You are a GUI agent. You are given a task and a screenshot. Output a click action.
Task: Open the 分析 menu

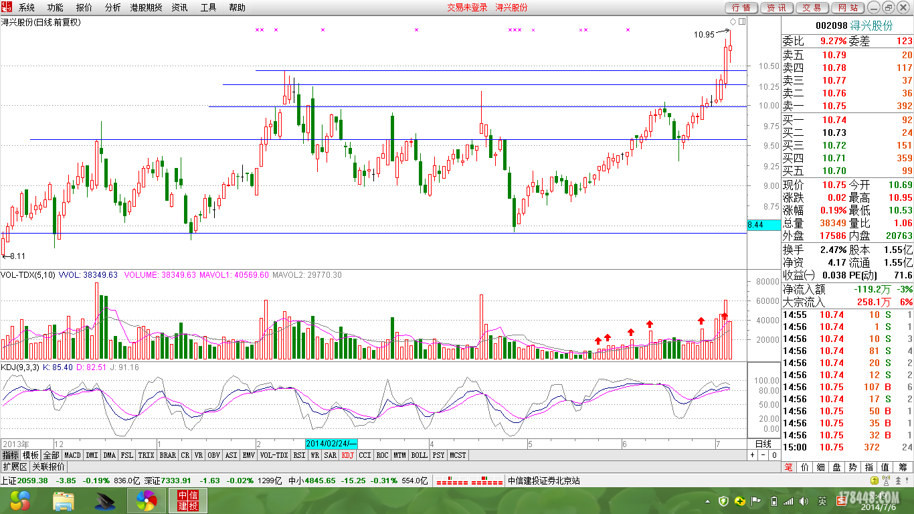(x=113, y=7)
